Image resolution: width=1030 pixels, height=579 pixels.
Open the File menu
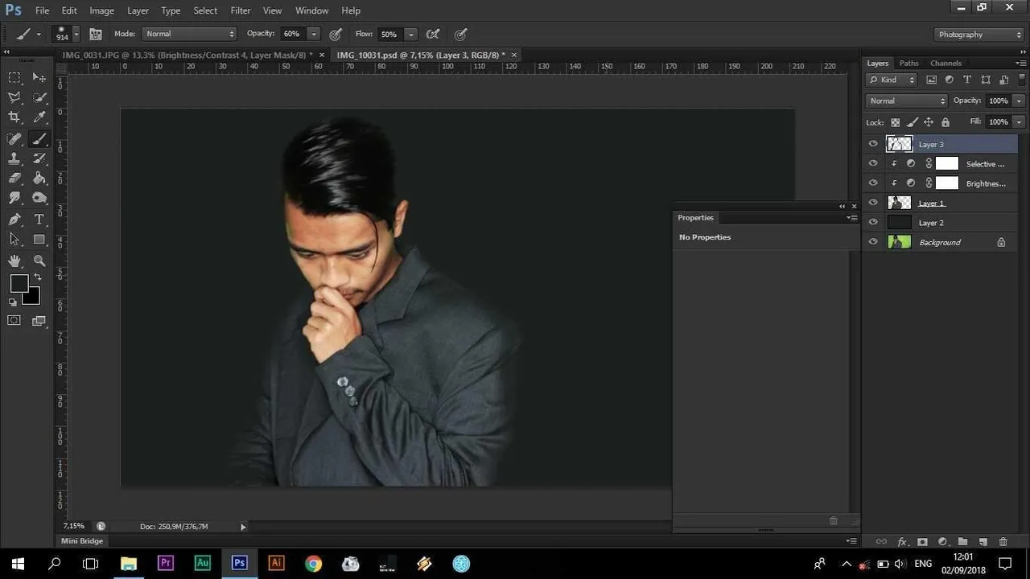pyautogui.click(x=42, y=10)
